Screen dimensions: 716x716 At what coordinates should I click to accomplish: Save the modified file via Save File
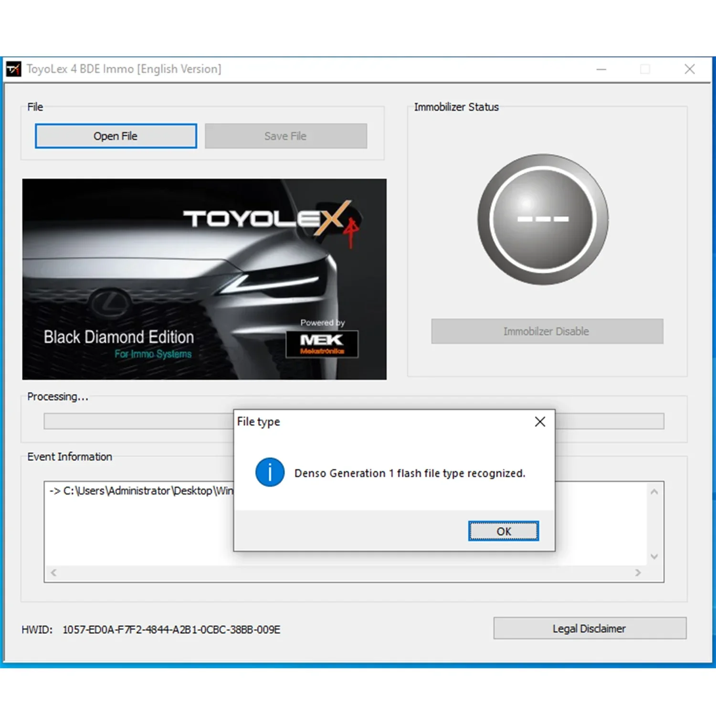285,136
